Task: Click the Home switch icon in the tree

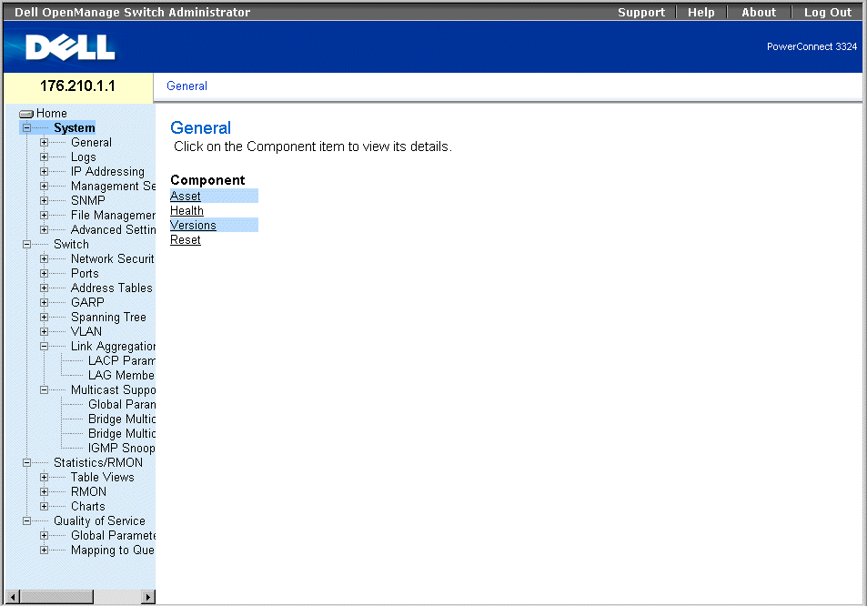Action: 26,114
